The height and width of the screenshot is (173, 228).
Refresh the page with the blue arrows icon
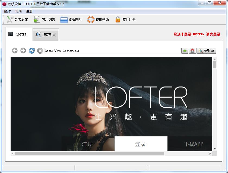(32, 51)
